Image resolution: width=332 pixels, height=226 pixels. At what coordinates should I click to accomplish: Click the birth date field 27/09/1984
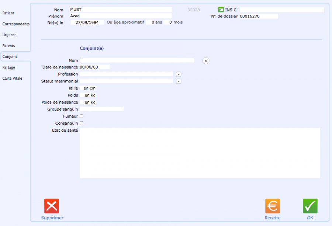point(87,22)
